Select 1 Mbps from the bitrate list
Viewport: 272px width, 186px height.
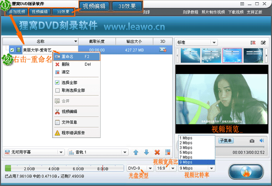tap(197, 138)
